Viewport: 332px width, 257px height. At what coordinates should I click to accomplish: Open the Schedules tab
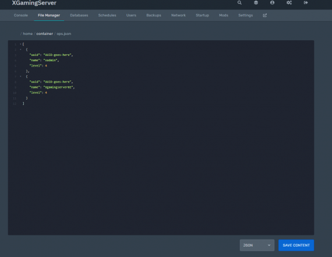pos(107,15)
